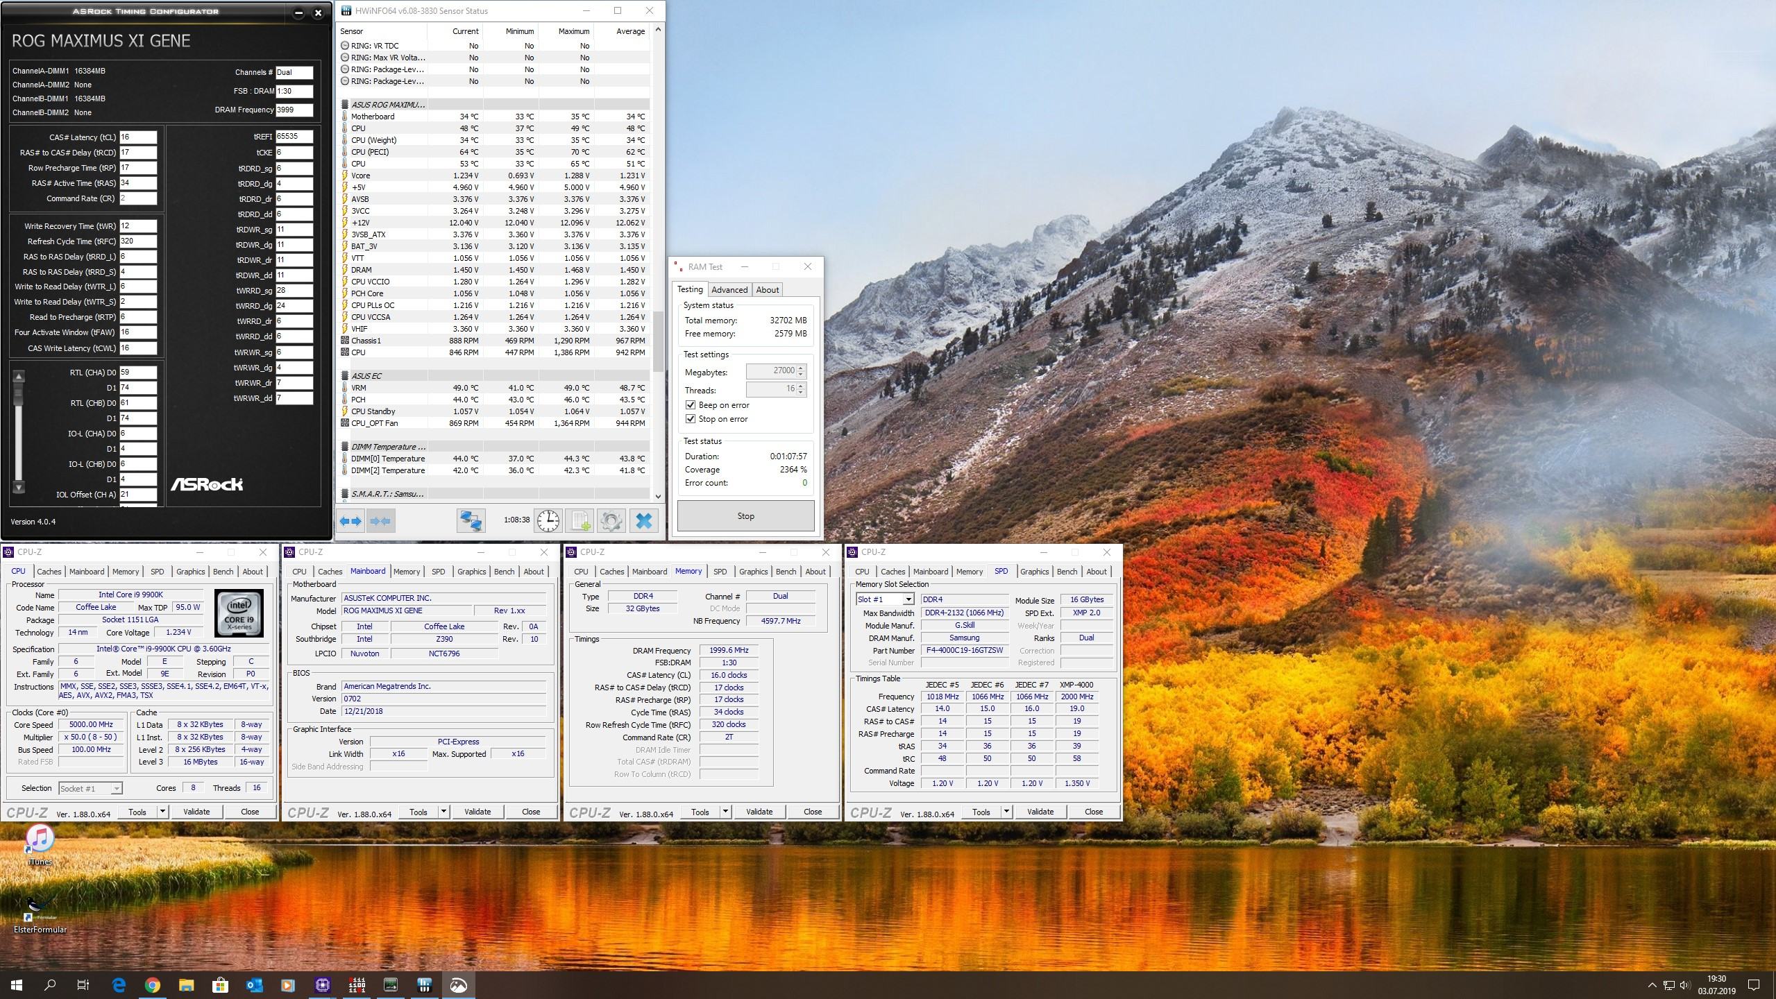Open the iTunes desktop shortcut
This screenshot has height=999, width=1776.
coord(40,845)
